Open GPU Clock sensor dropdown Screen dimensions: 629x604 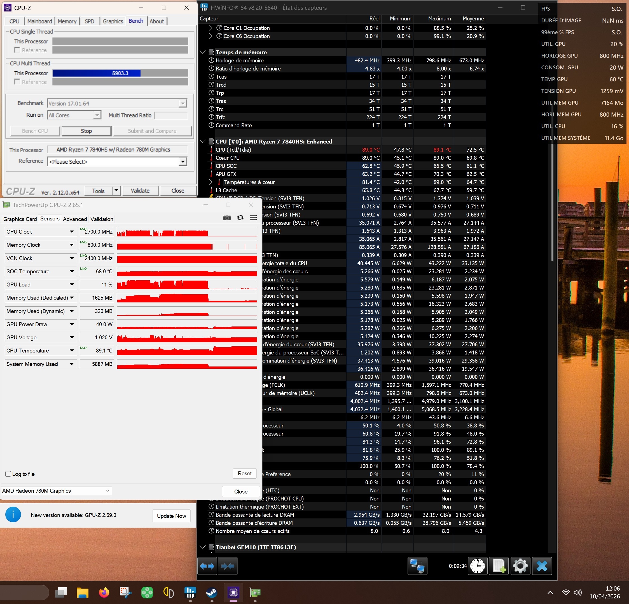click(72, 232)
